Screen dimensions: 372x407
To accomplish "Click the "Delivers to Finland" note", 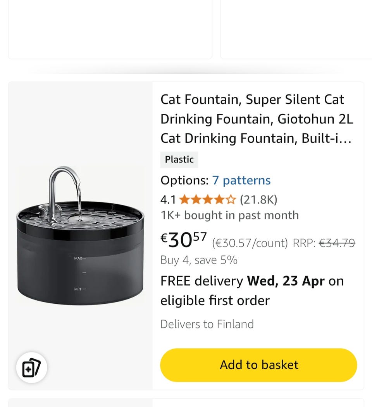I will point(207,324).
